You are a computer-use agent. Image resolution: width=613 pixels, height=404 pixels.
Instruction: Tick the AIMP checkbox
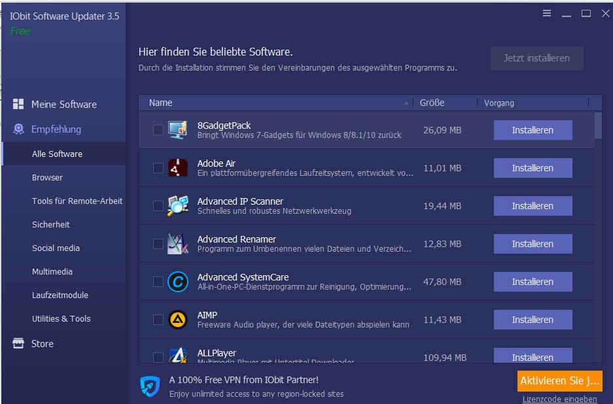pos(158,319)
